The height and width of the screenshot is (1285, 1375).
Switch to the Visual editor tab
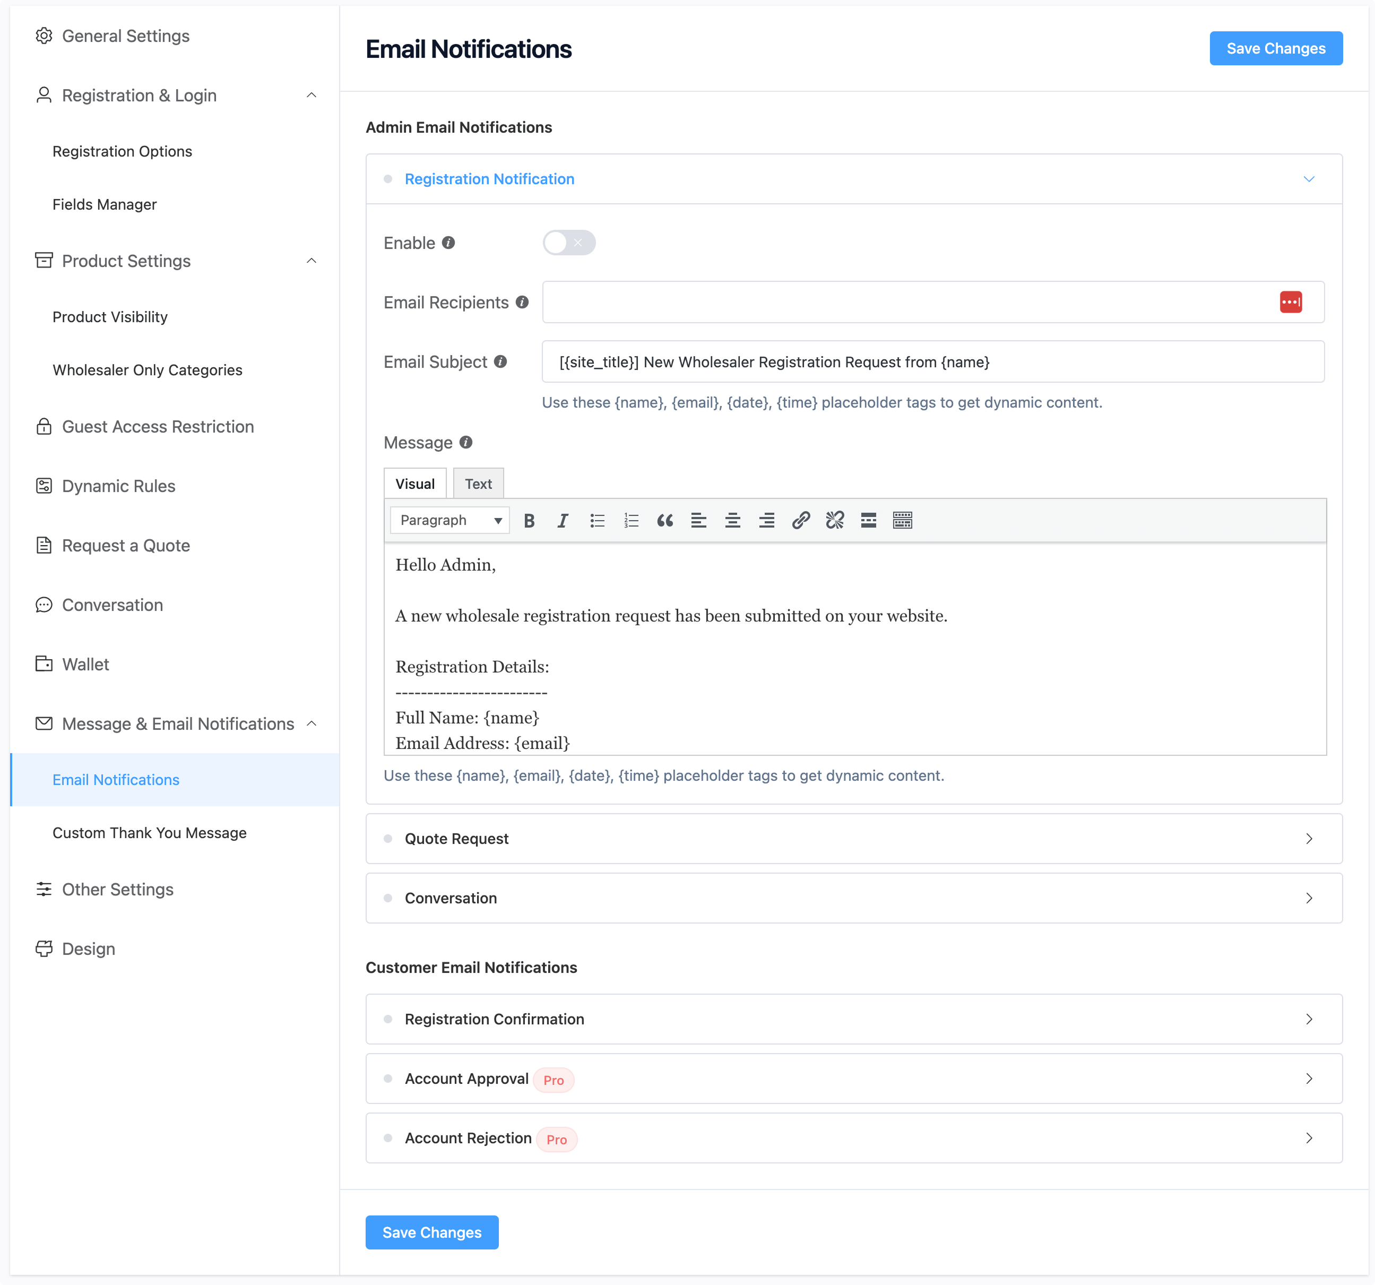pos(415,484)
